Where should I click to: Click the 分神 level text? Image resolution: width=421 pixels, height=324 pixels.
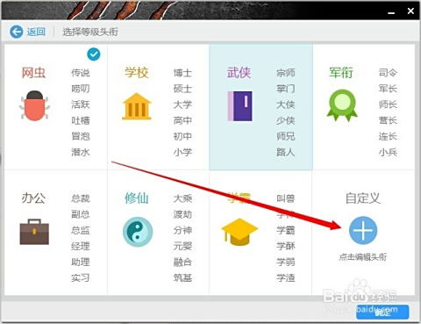(182, 230)
